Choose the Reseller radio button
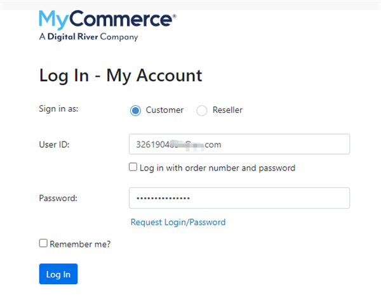 tap(202, 110)
